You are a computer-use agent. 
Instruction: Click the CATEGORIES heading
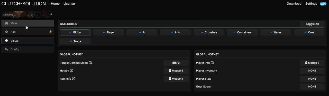click(68, 24)
